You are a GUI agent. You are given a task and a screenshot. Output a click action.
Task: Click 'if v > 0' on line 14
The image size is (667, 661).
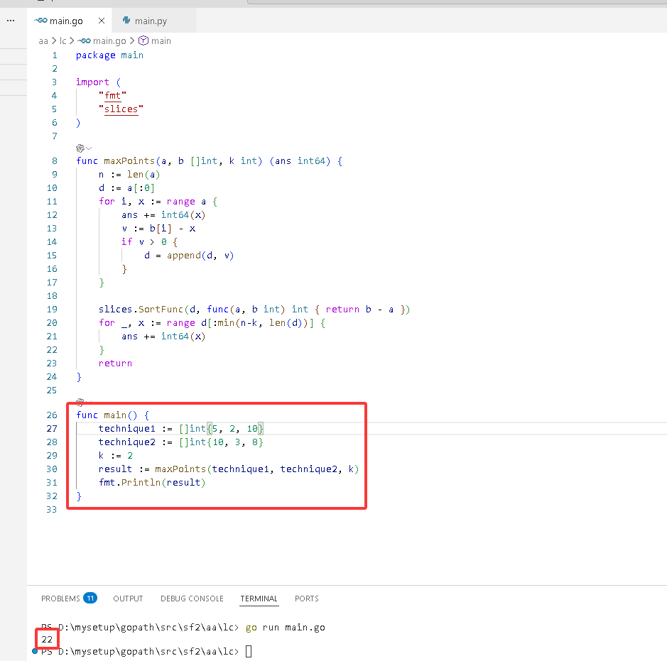(143, 242)
